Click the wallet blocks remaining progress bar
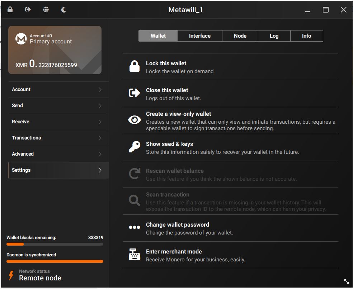Image resolution: width=353 pixels, height=289 pixels. coord(55,244)
